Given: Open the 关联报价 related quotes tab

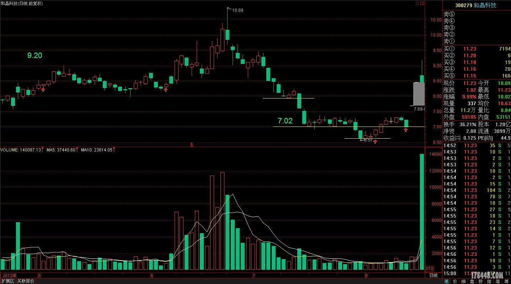Looking at the screenshot, I should point(26,281).
